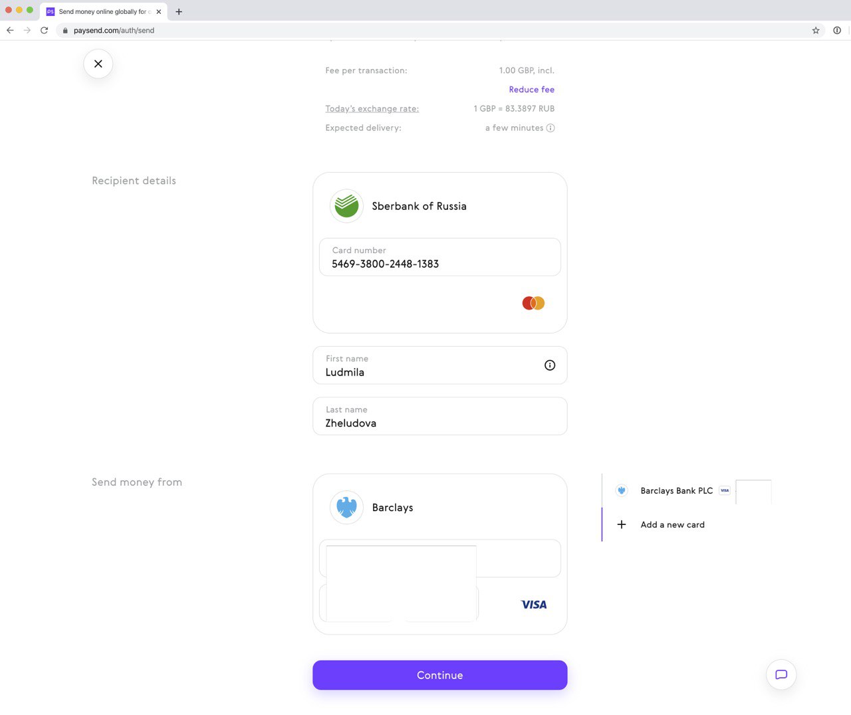
Task: Click the fee value 1.00 GBP, incl.
Action: coord(527,70)
